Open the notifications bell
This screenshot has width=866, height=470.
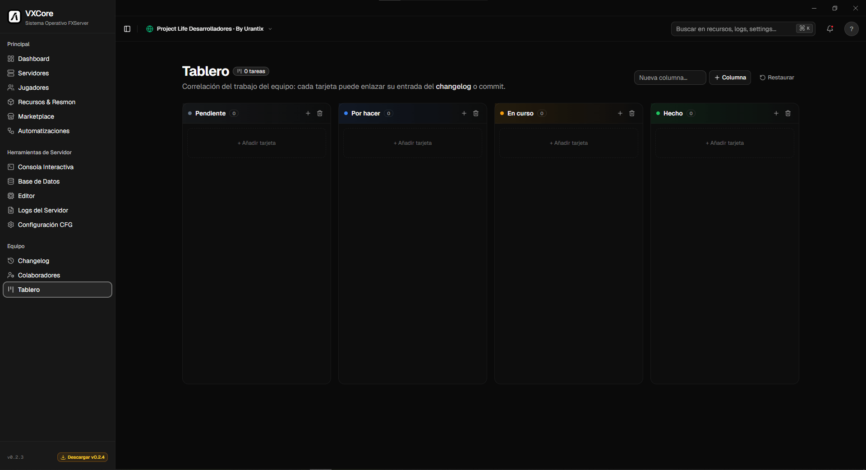(x=830, y=29)
